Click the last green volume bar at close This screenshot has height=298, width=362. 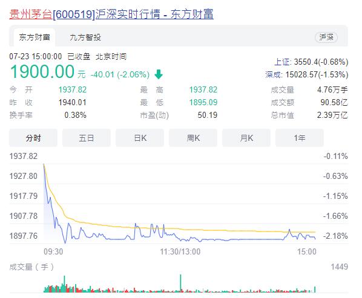pyautogui.click(x=315, y=290)
